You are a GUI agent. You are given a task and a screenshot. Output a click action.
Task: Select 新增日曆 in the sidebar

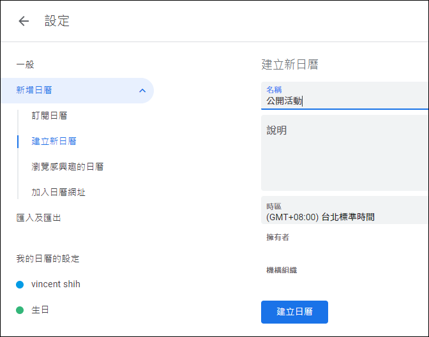77,91
